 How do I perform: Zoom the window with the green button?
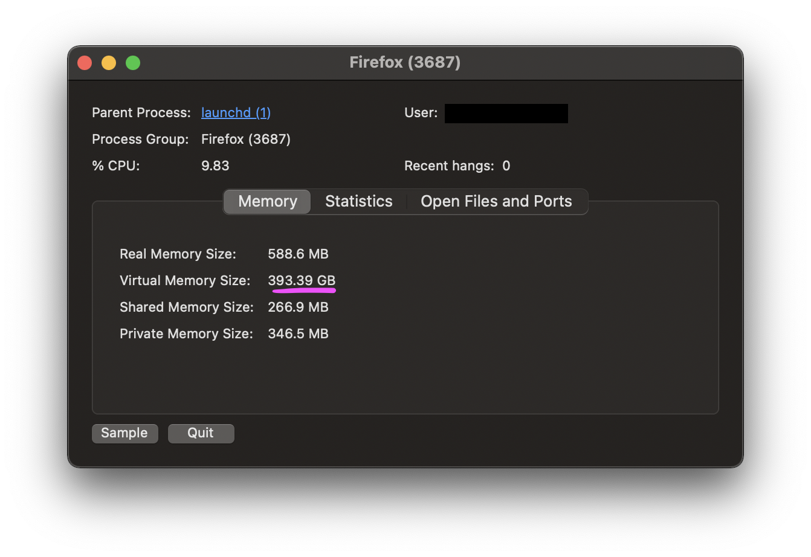tap(133, 63)
